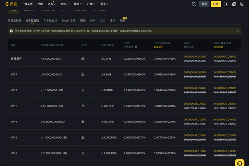
Task: Click the Binance logo
Action: [11, 4]
